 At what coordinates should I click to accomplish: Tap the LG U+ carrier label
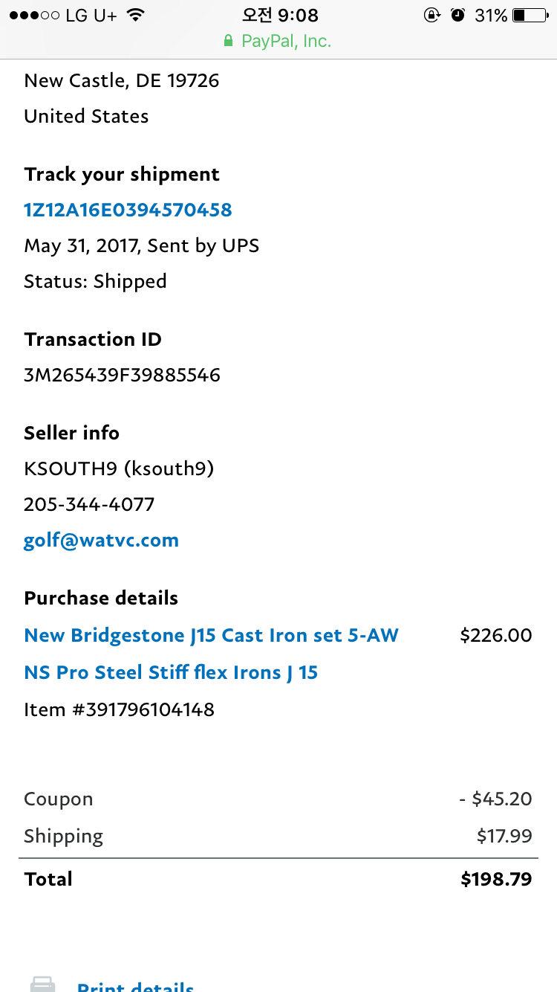[x=91, y=15]
